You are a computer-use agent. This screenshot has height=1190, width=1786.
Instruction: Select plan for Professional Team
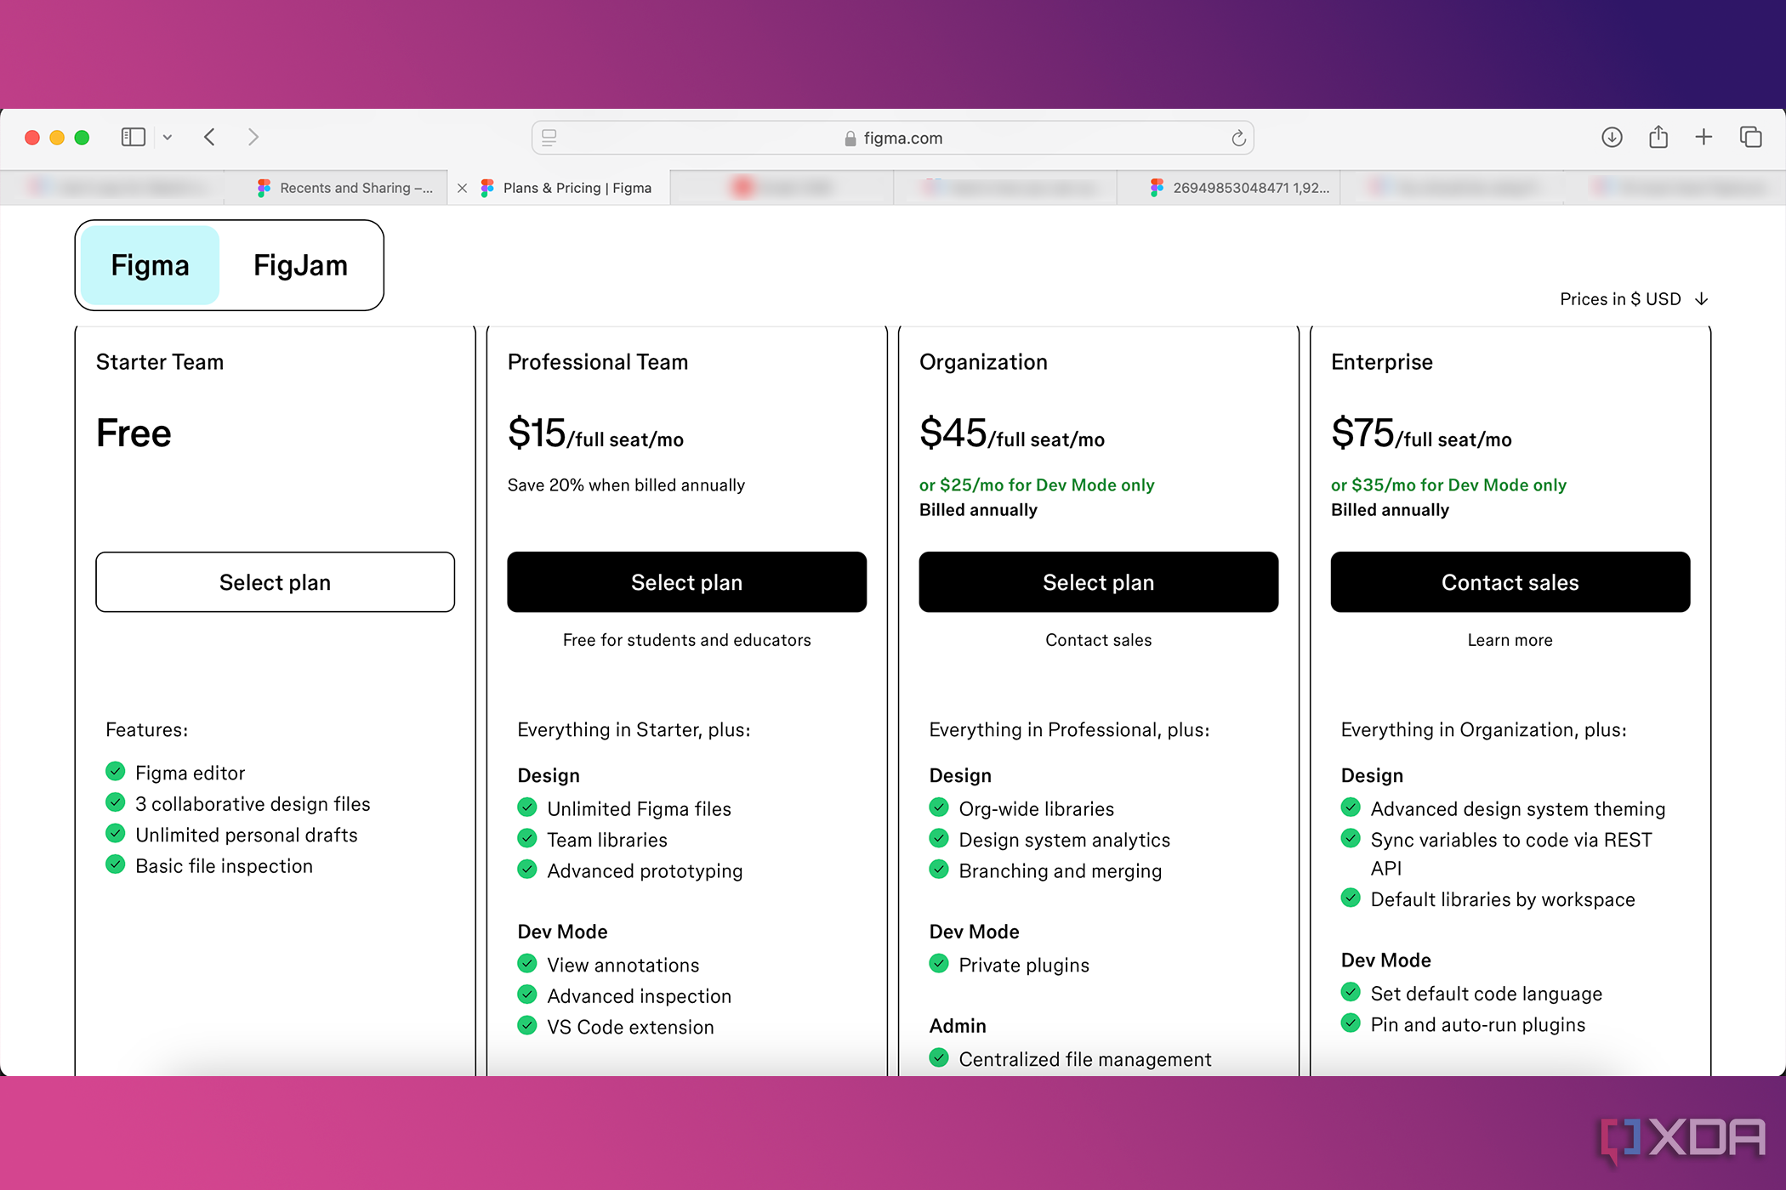click(687, 581)
